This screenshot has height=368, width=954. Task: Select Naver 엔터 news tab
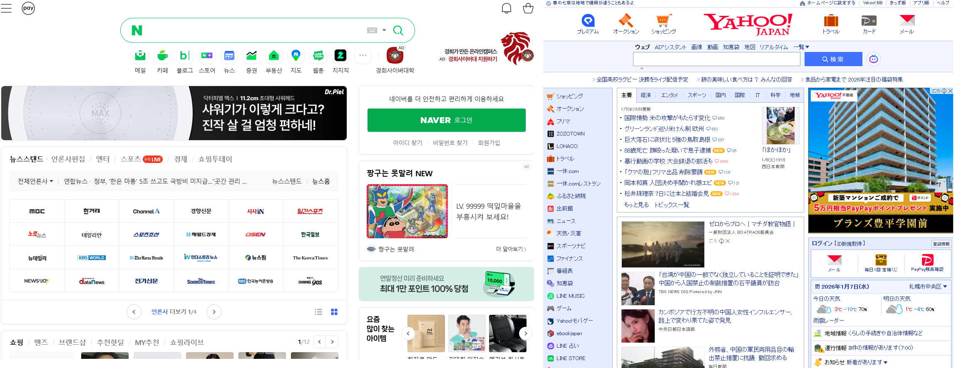(103, 159)
